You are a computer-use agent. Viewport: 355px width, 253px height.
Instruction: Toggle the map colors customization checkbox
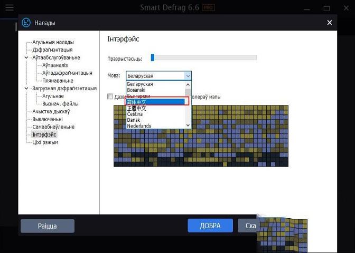click(x=110, y=96)
